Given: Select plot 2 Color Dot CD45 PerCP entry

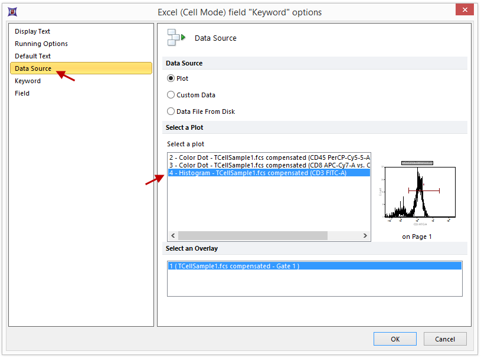Looking at the screenshot, I should 269,157.
